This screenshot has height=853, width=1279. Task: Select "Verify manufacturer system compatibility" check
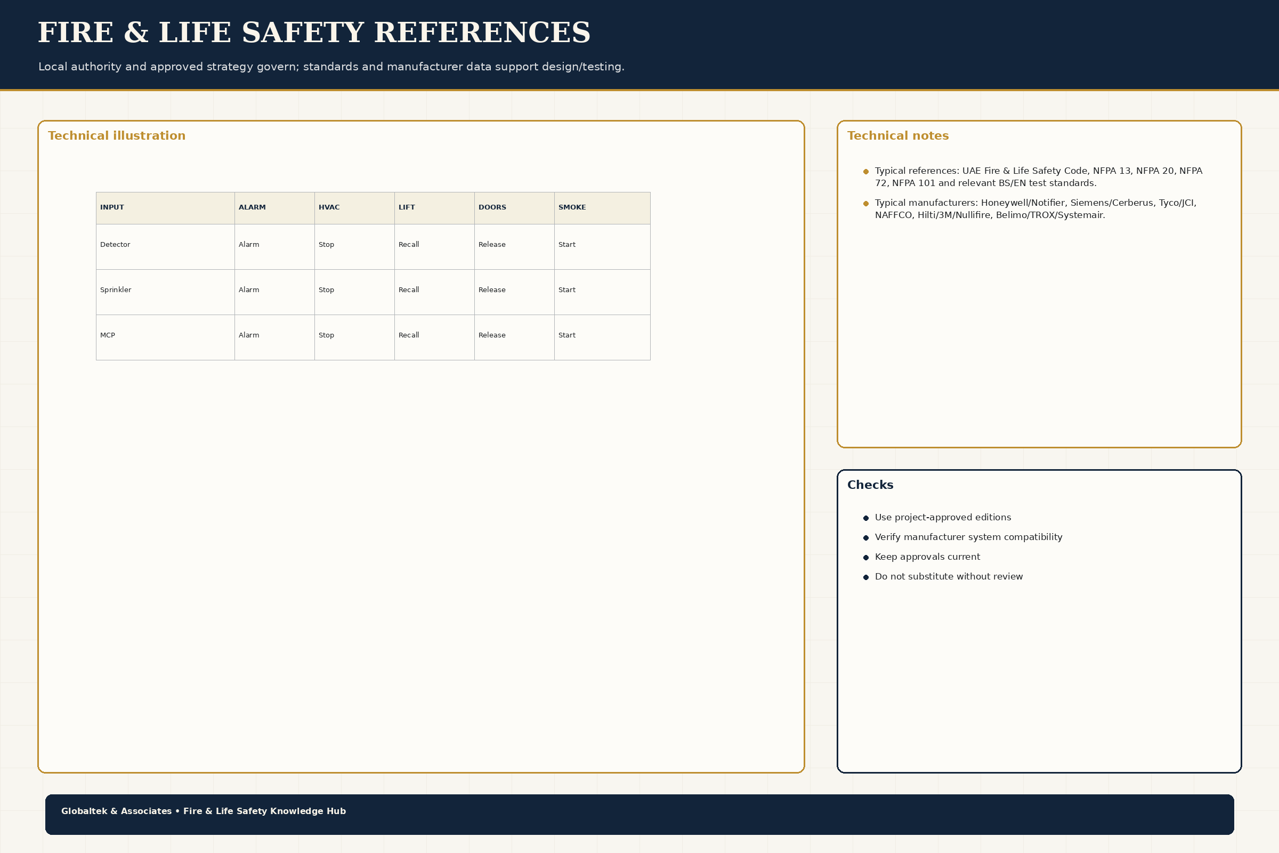(x=968, y=537)
